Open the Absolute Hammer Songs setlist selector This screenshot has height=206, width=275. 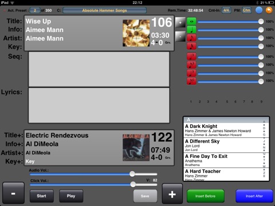(105, 10)
